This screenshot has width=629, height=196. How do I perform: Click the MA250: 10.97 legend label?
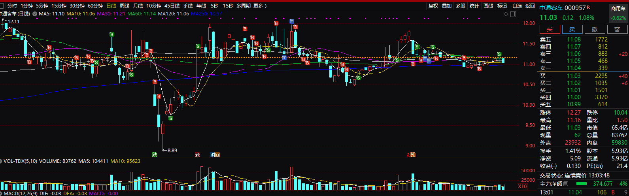(x=206, y=14)
